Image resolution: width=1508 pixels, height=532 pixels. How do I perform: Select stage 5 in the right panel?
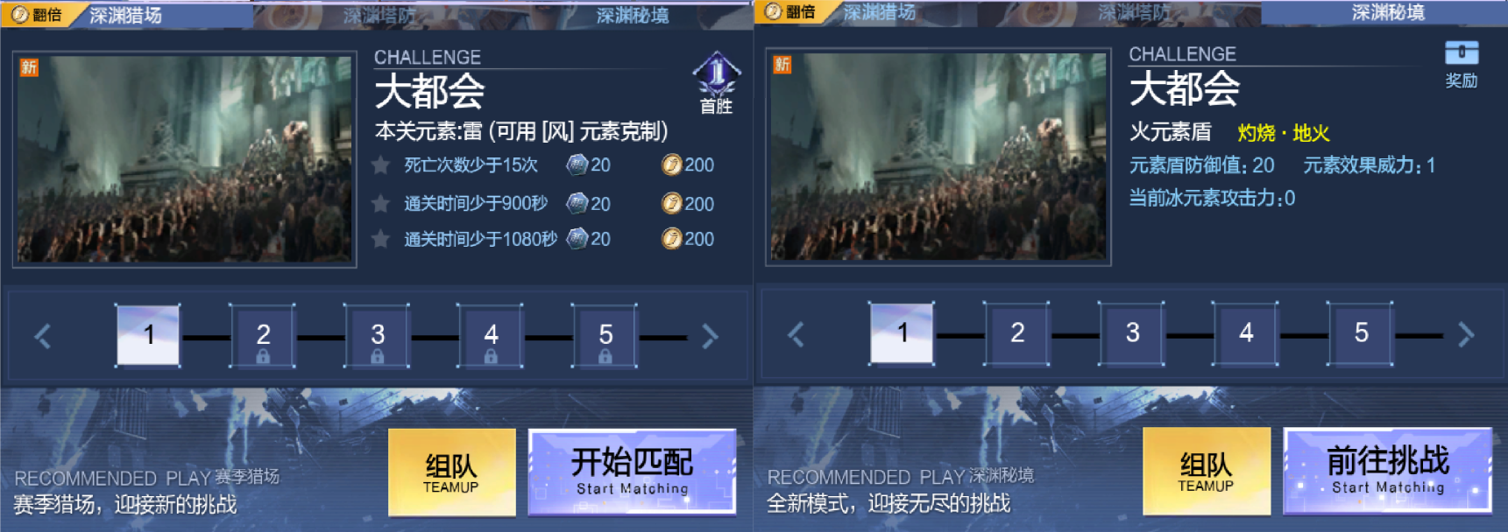1361,333
